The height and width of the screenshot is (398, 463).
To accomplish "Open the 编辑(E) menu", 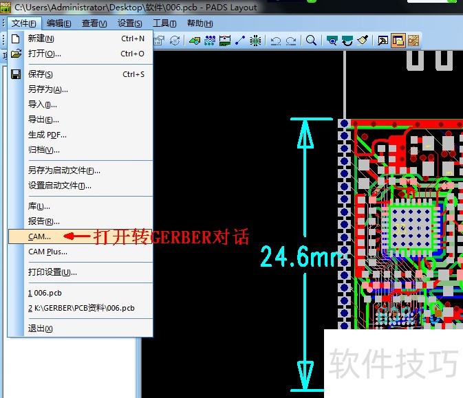I will (58, 23).
